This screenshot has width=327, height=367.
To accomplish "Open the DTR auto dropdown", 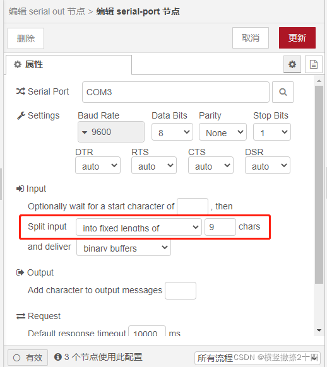I will coord(98,165).
